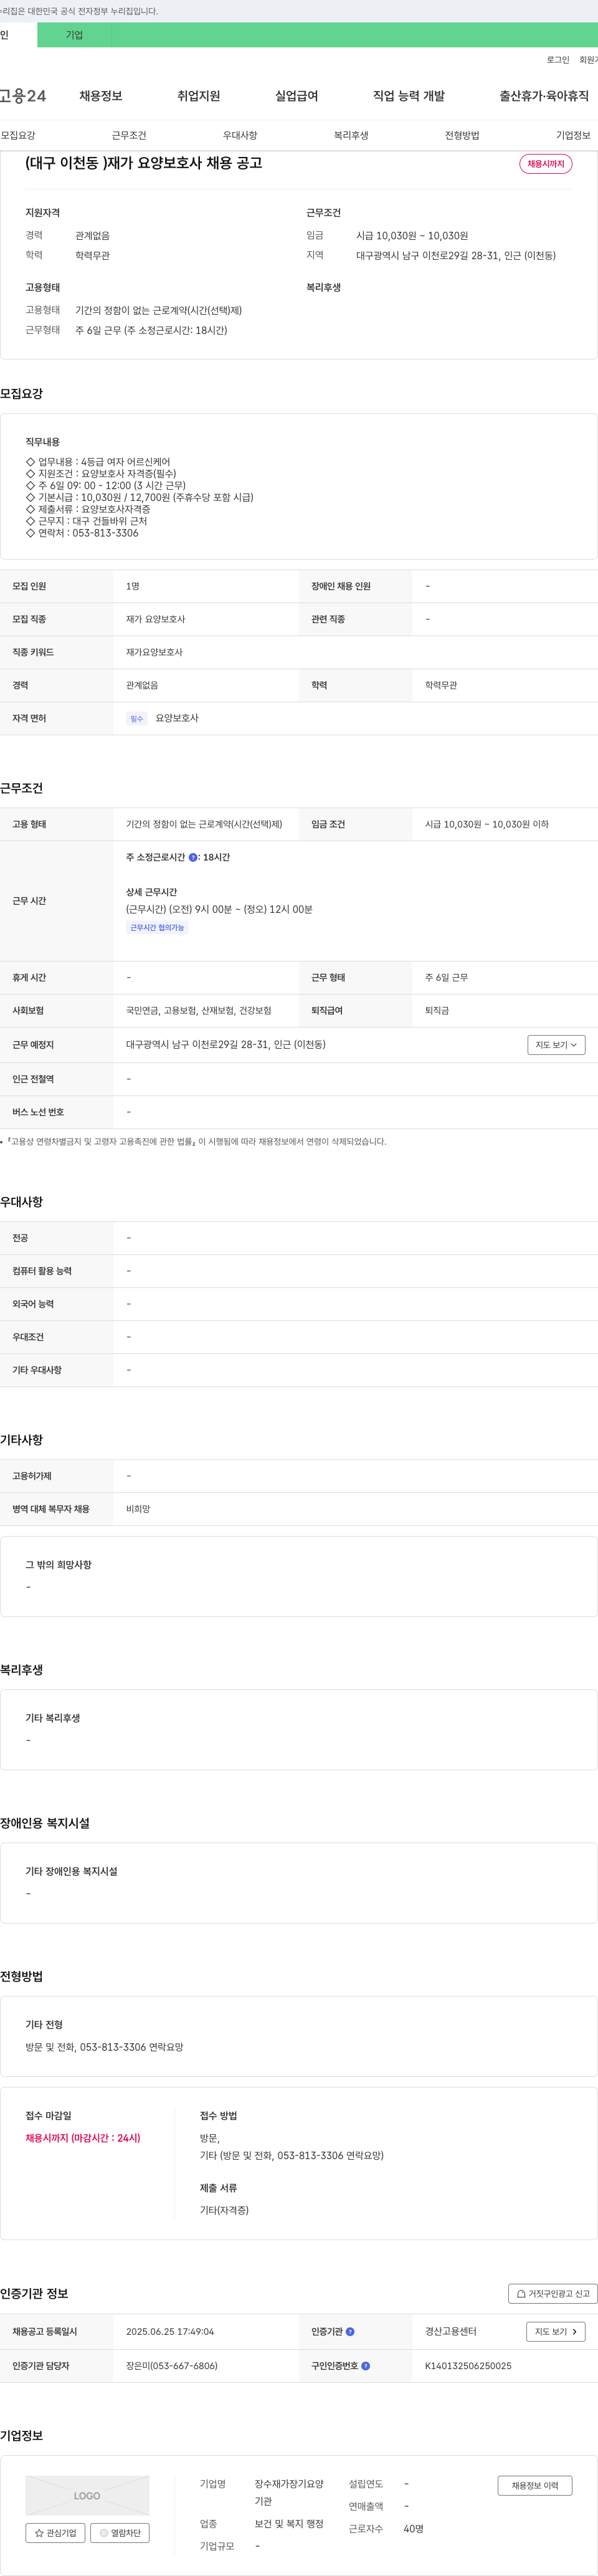Click the 고용24 site logo
The image size is (598, 2576).
23,96
